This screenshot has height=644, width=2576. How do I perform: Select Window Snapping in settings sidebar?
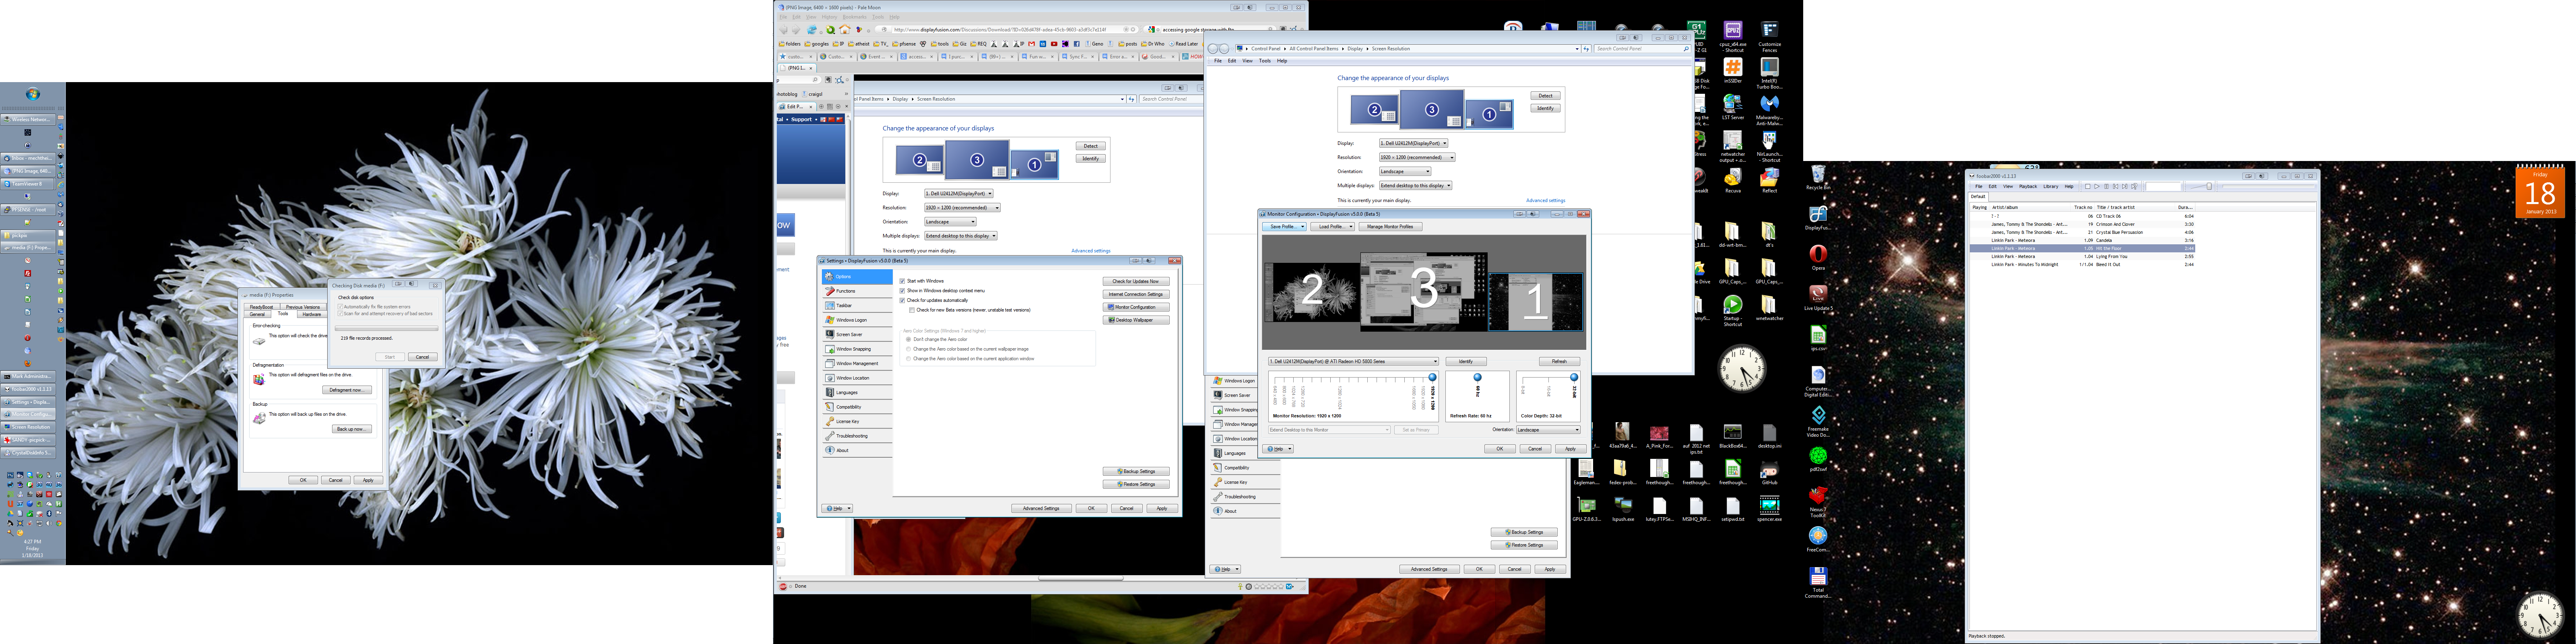click(x=853, y=349)
